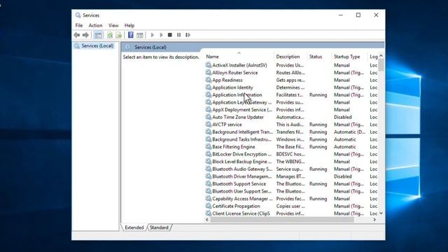Click the Export List toolbar icon
This screenshot has width=448, height=252.
(x=118, y=35)
